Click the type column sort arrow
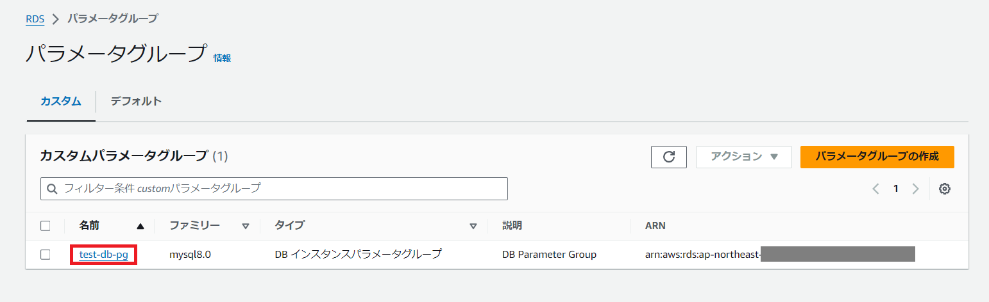The width and height of the screenshot is (989, 302). [473, 226]
